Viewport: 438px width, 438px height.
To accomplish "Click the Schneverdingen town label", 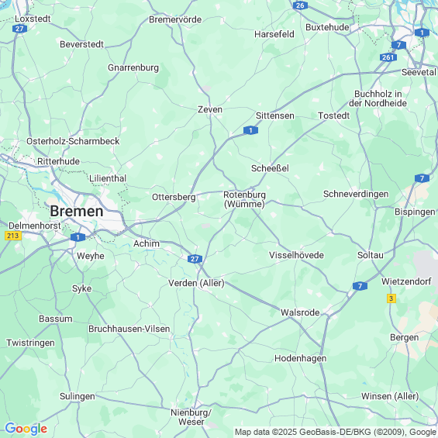I will pos(356,194).
